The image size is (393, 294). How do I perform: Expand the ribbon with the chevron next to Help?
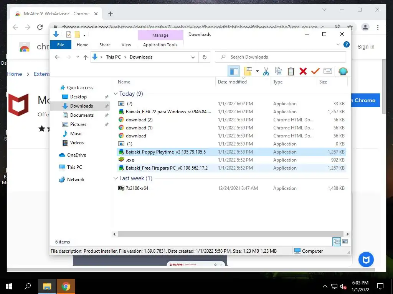(x=338, y=44)
